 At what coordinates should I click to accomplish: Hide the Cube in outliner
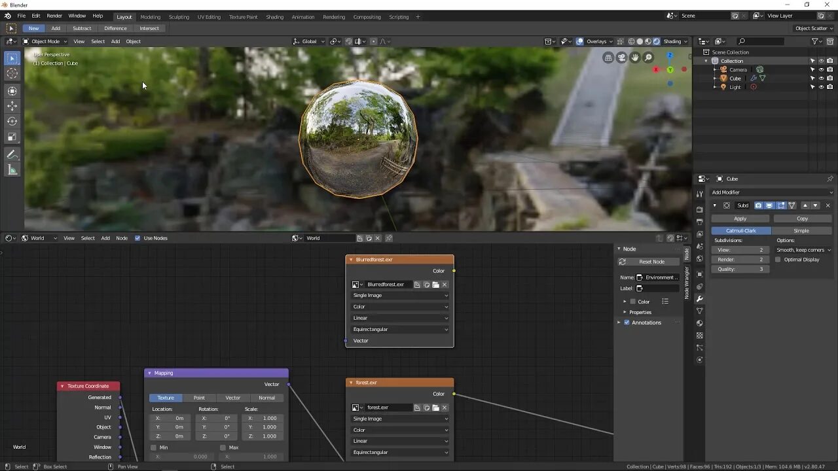(821, 78)
